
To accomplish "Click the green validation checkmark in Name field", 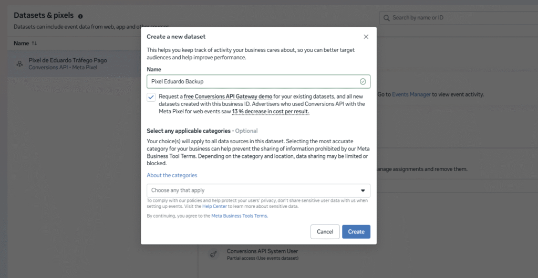I will coord(363,82).
